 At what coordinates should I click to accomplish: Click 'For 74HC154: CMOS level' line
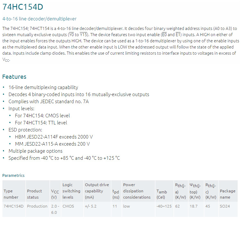42,116
